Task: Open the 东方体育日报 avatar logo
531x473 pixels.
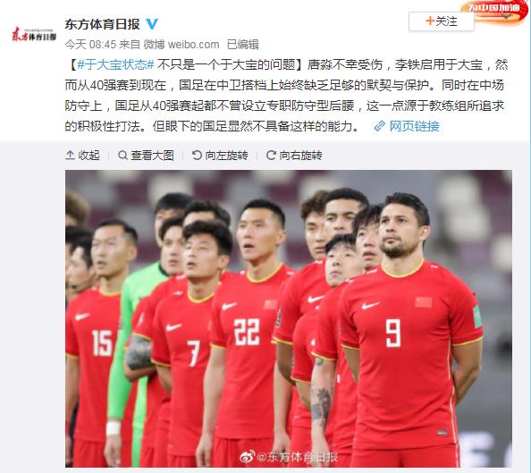Action: click(34, 35)
